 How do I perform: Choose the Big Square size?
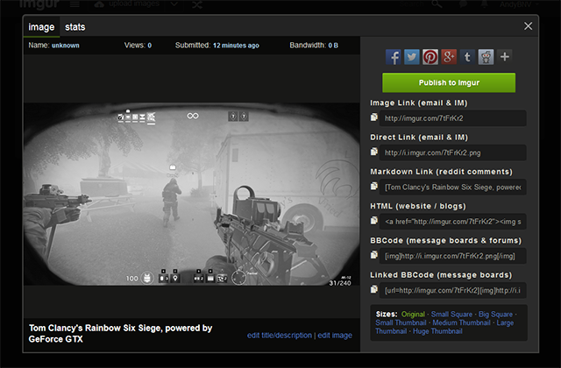pos(495,314)
